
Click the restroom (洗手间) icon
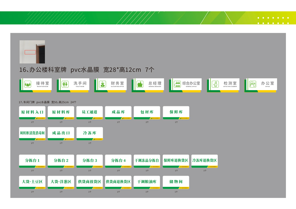[65, 84]
